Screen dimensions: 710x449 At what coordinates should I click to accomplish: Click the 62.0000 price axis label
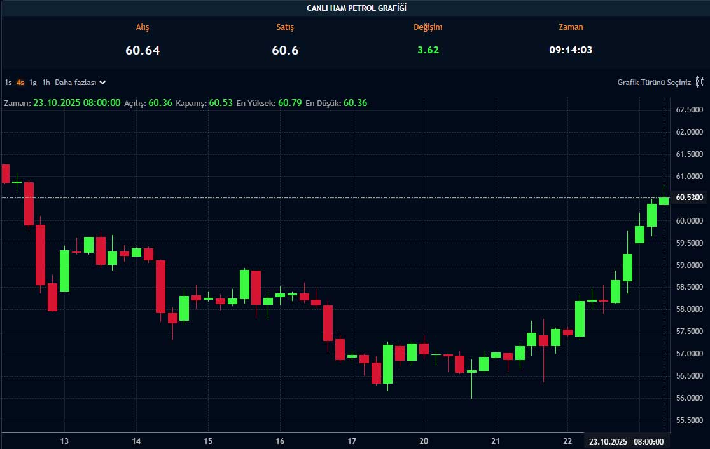tap(689, 132)
